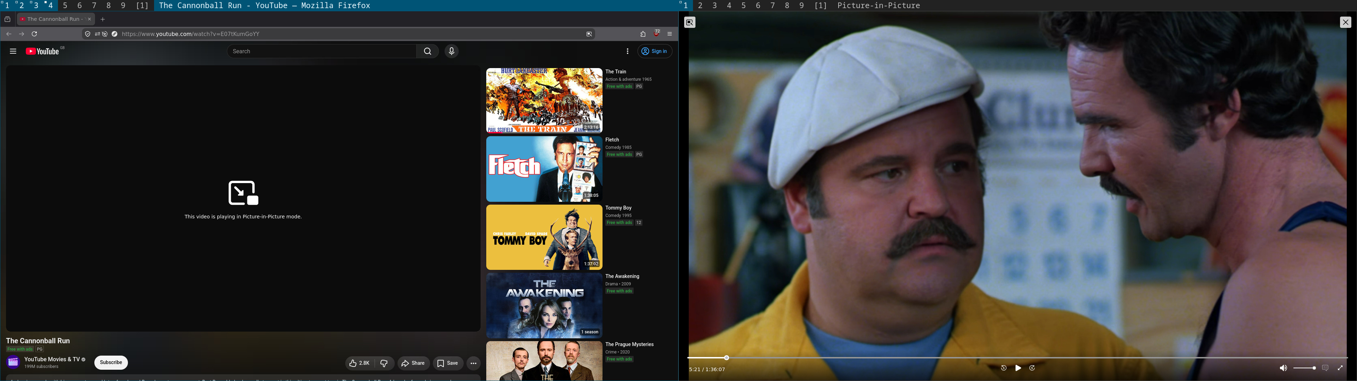Dislike The Cannonball Run video
The height and width of the screenshot is (381, 1357).
(384, 363)
